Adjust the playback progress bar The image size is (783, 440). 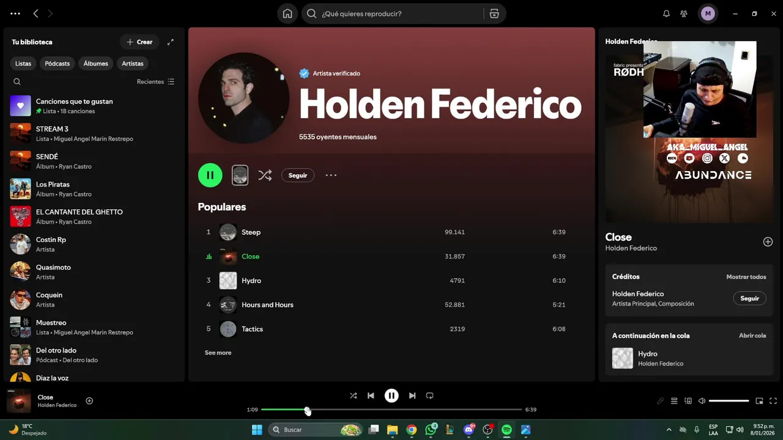click(x=391, y=409)
